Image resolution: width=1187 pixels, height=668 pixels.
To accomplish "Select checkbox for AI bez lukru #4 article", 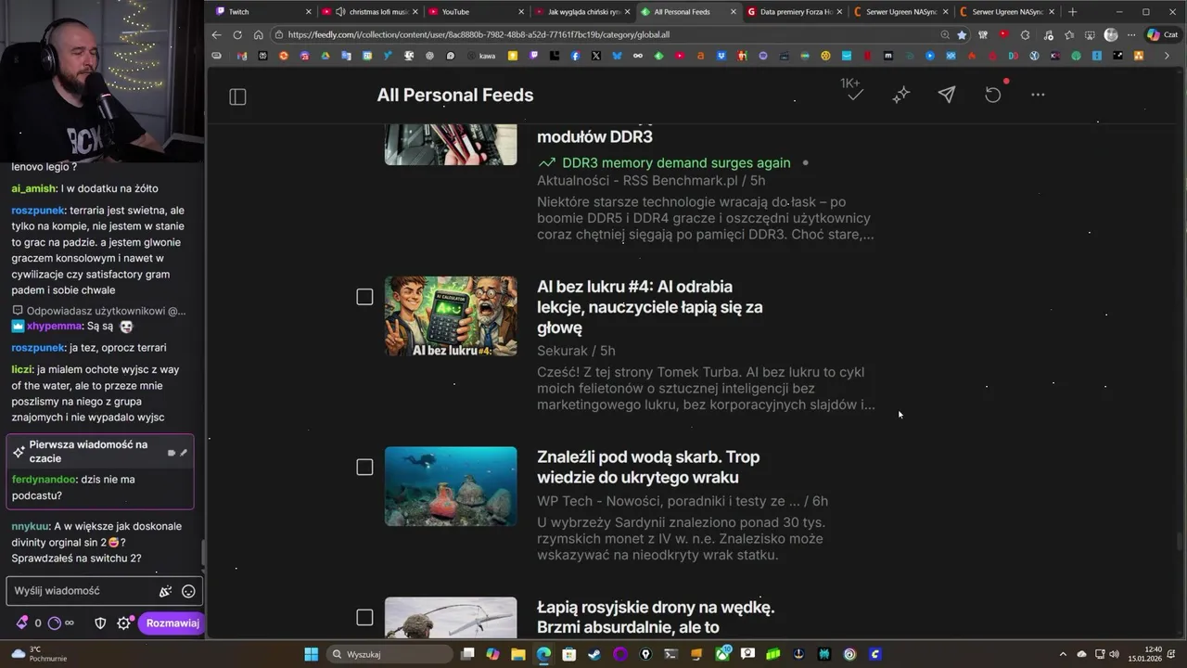I will [x=364, y=297].
